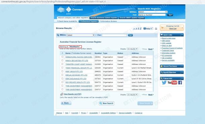Tick checkbox for MEQ PRIVATE WEALTH PTY LTD
The height and width of the screenshot is (124, 205).
63,82
